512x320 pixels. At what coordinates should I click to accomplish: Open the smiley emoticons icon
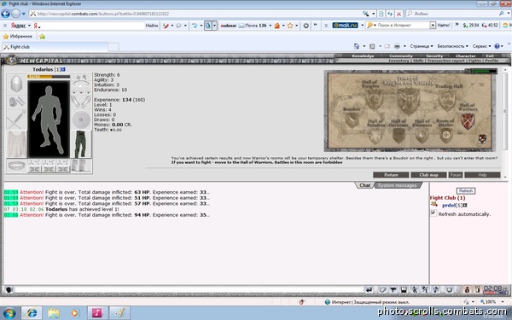point(450,289)
